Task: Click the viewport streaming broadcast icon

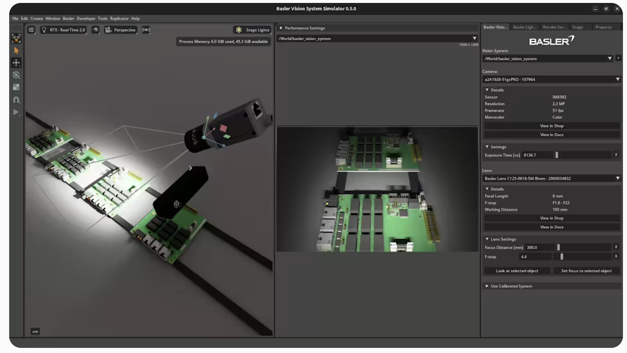Action: tap(146, 30)
